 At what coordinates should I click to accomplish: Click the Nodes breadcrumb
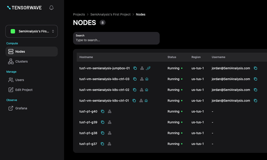(x=140, y=15)
